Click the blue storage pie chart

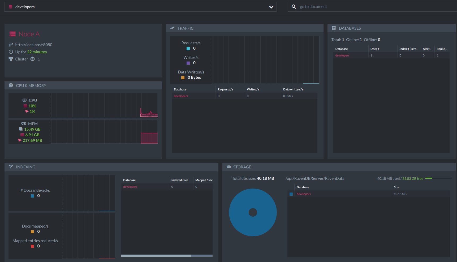click(253, 212)
